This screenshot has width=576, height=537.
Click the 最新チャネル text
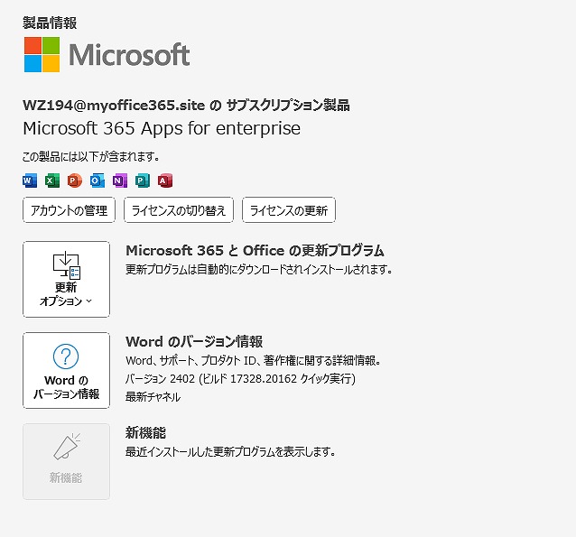153,397
